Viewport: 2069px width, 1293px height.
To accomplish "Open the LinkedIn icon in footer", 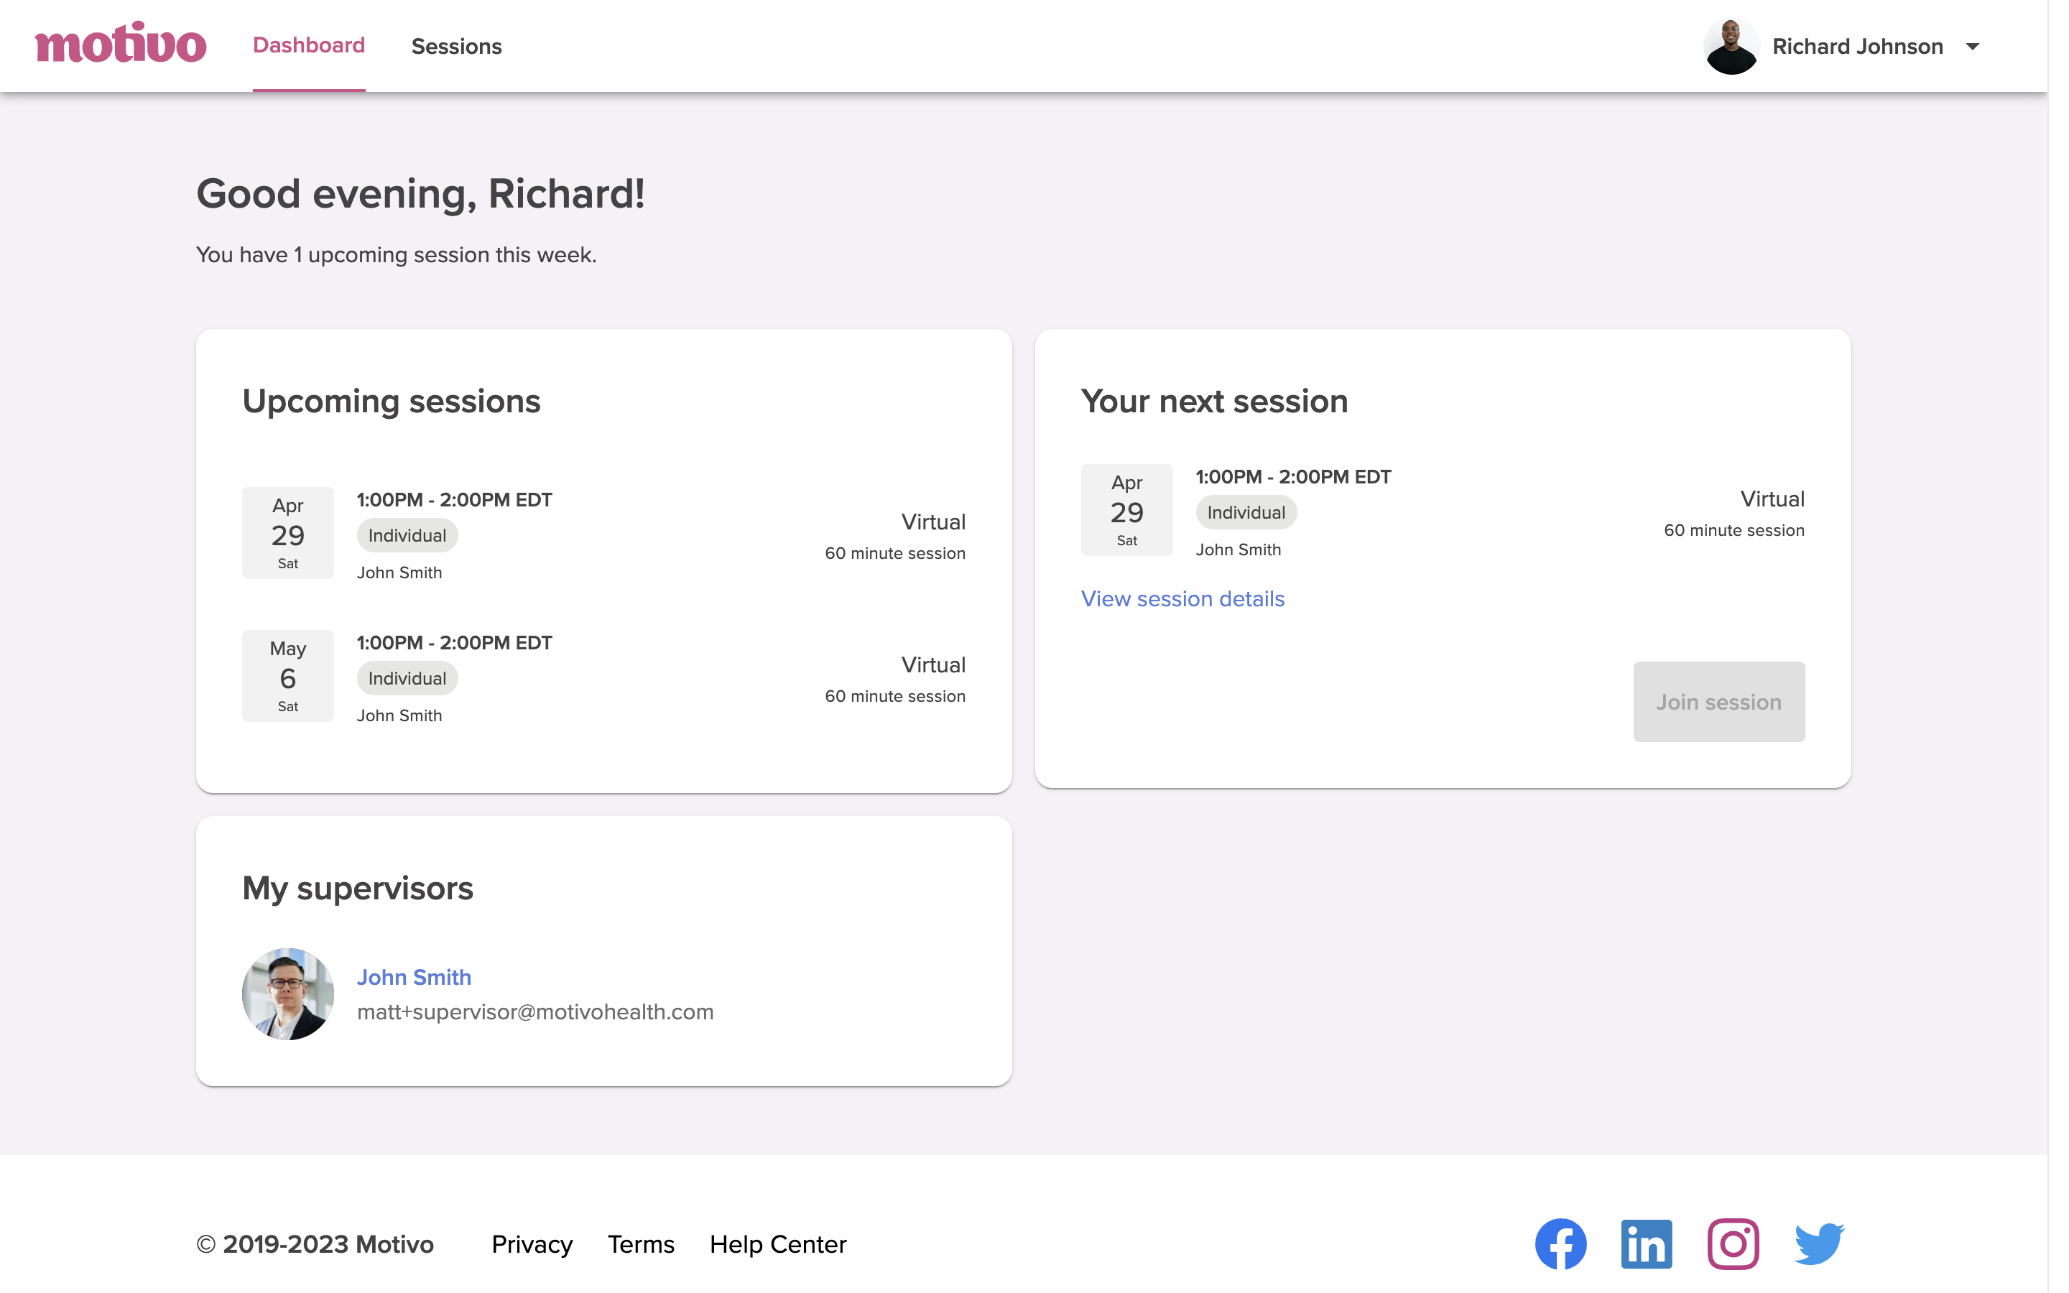I will click(1646, 1243).
